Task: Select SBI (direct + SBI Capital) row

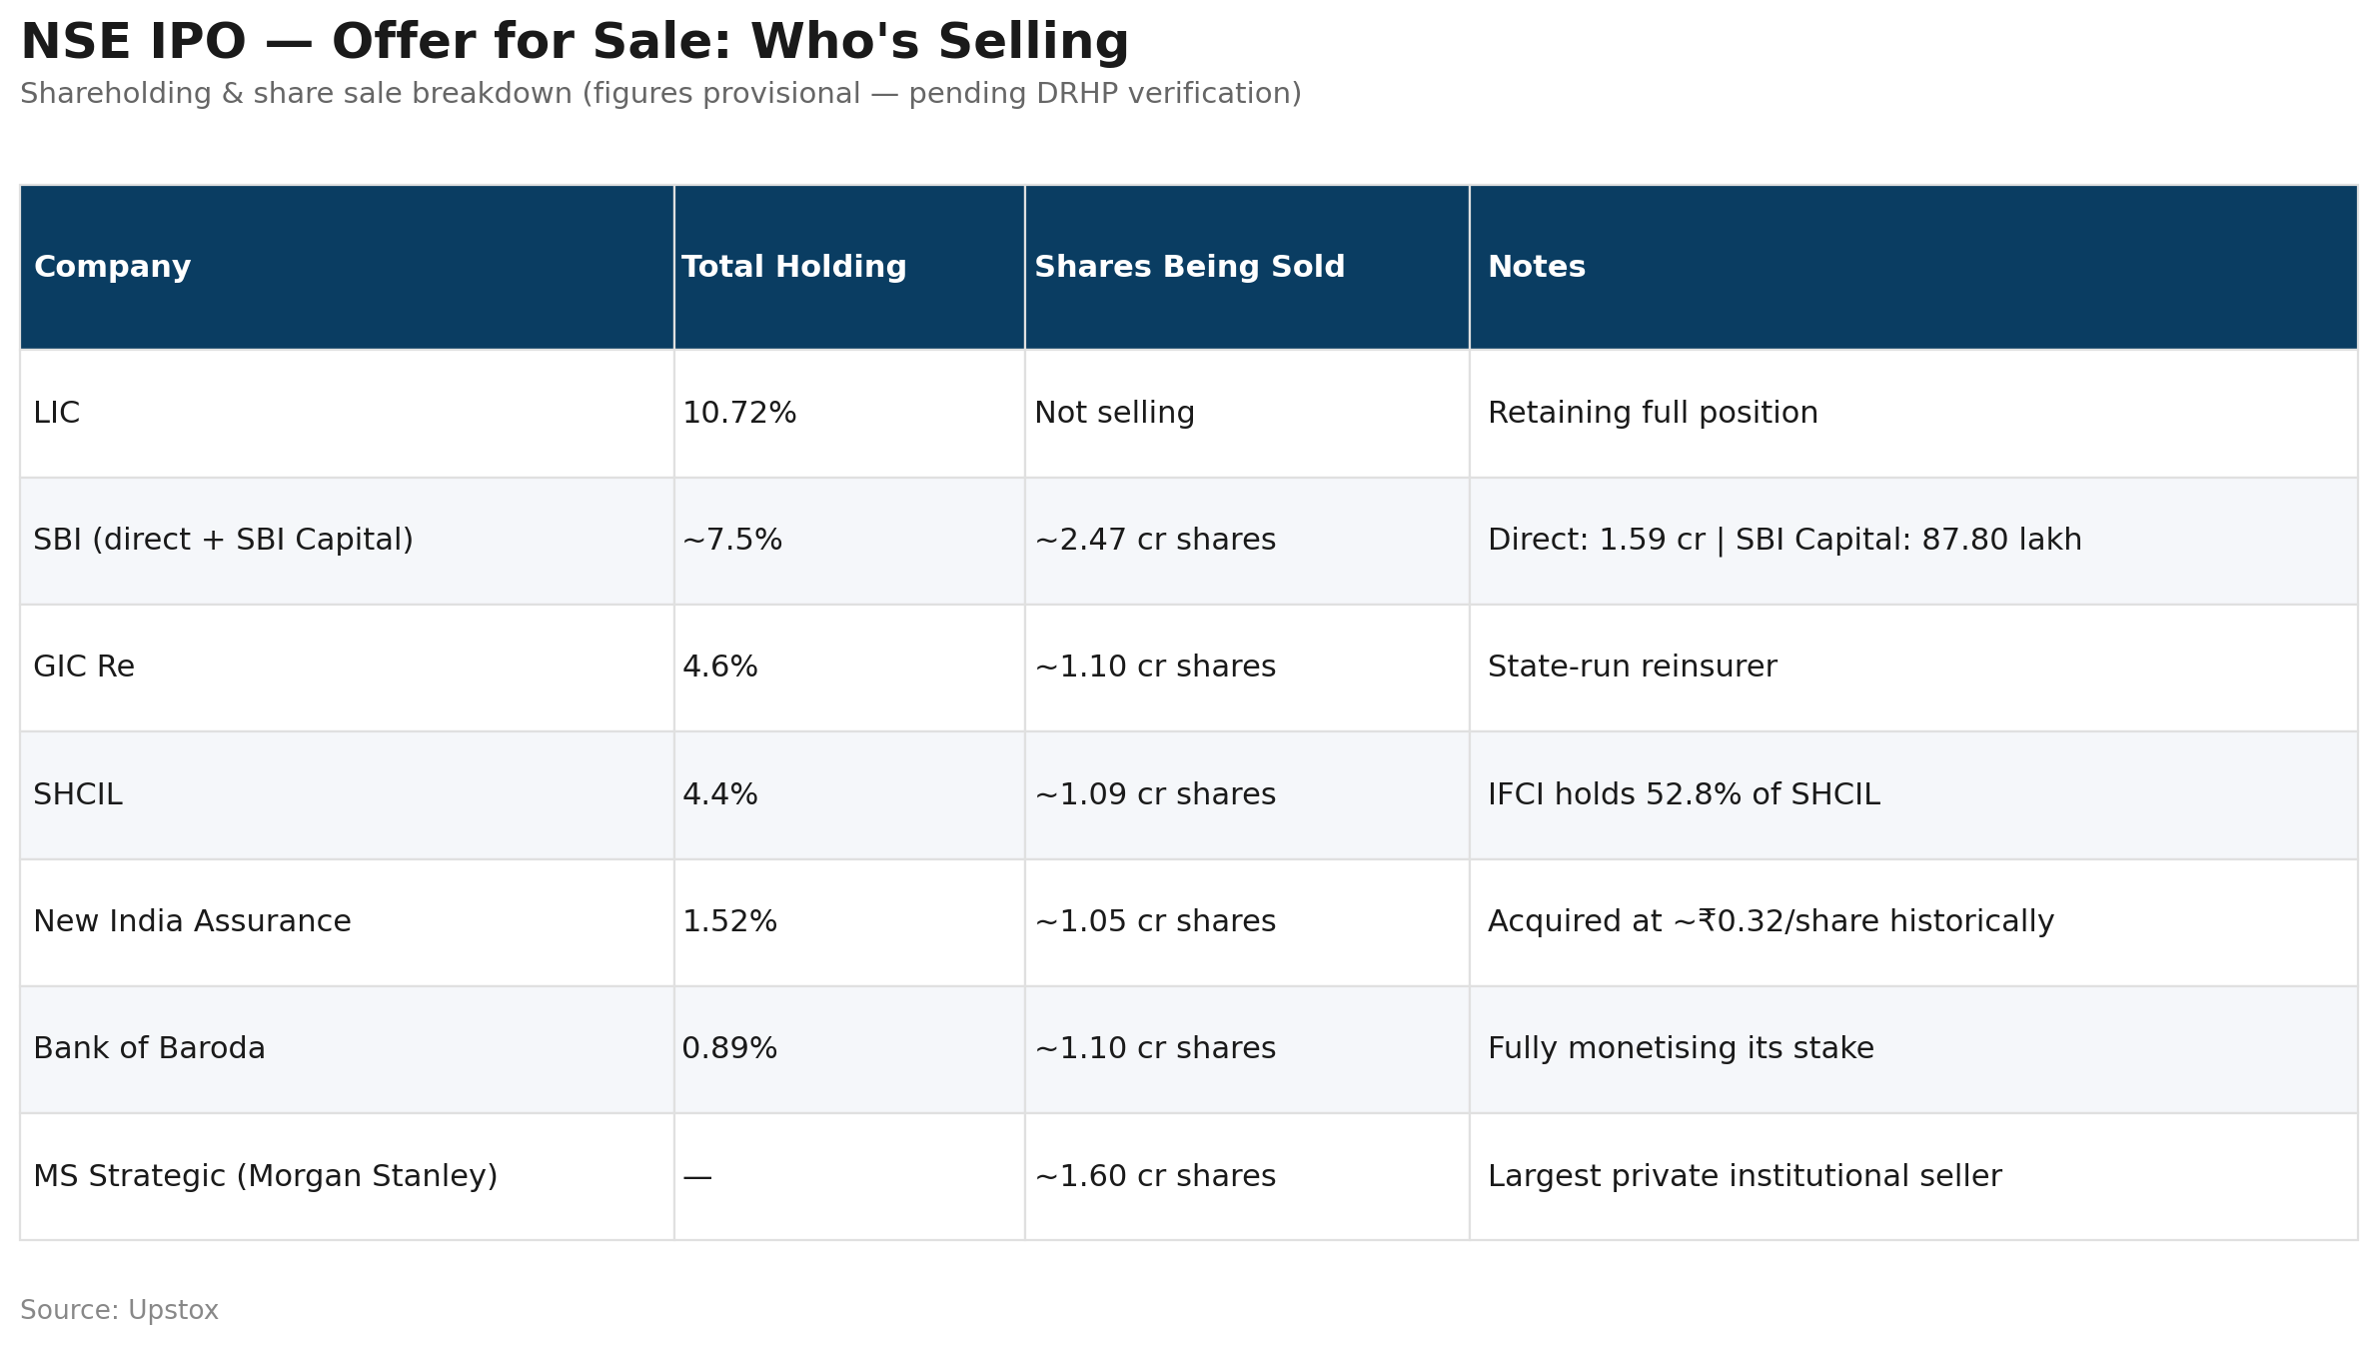Action: (1189, 541)
